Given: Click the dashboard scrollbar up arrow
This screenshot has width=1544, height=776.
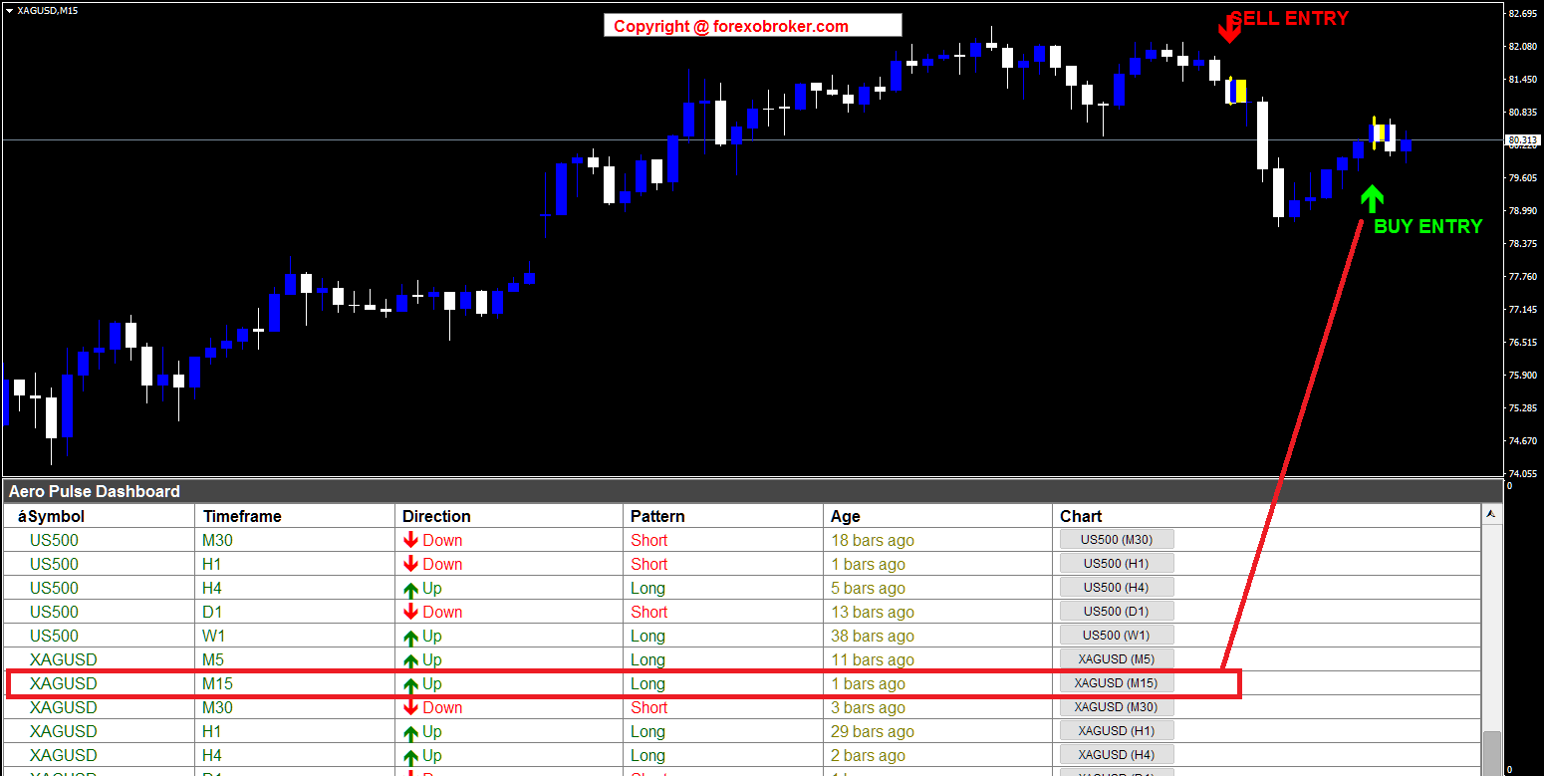Looking at the screenshot, I should click(1491, 514).
